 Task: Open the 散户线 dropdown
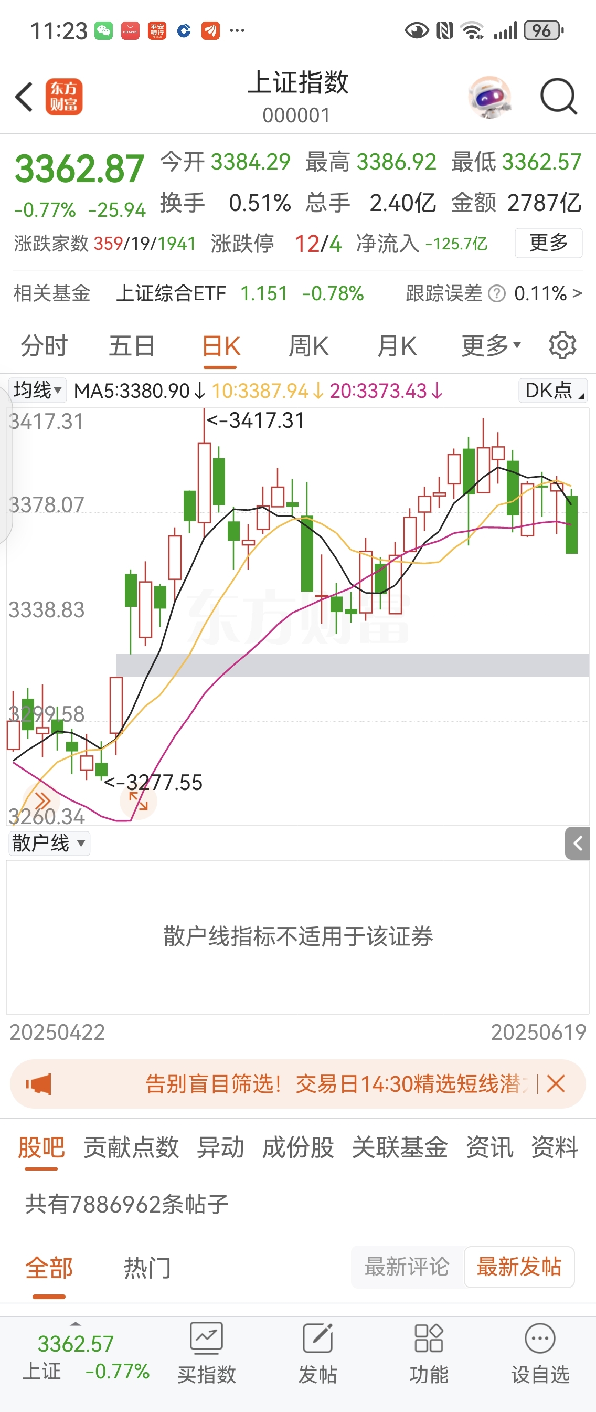[x=49, y=843]
